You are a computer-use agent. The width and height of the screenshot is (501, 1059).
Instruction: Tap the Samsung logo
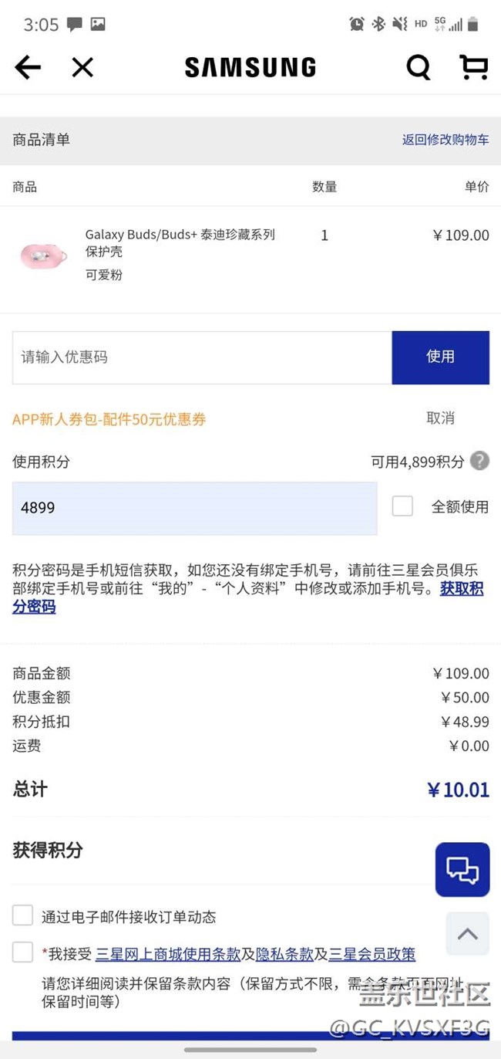[250, 68]
